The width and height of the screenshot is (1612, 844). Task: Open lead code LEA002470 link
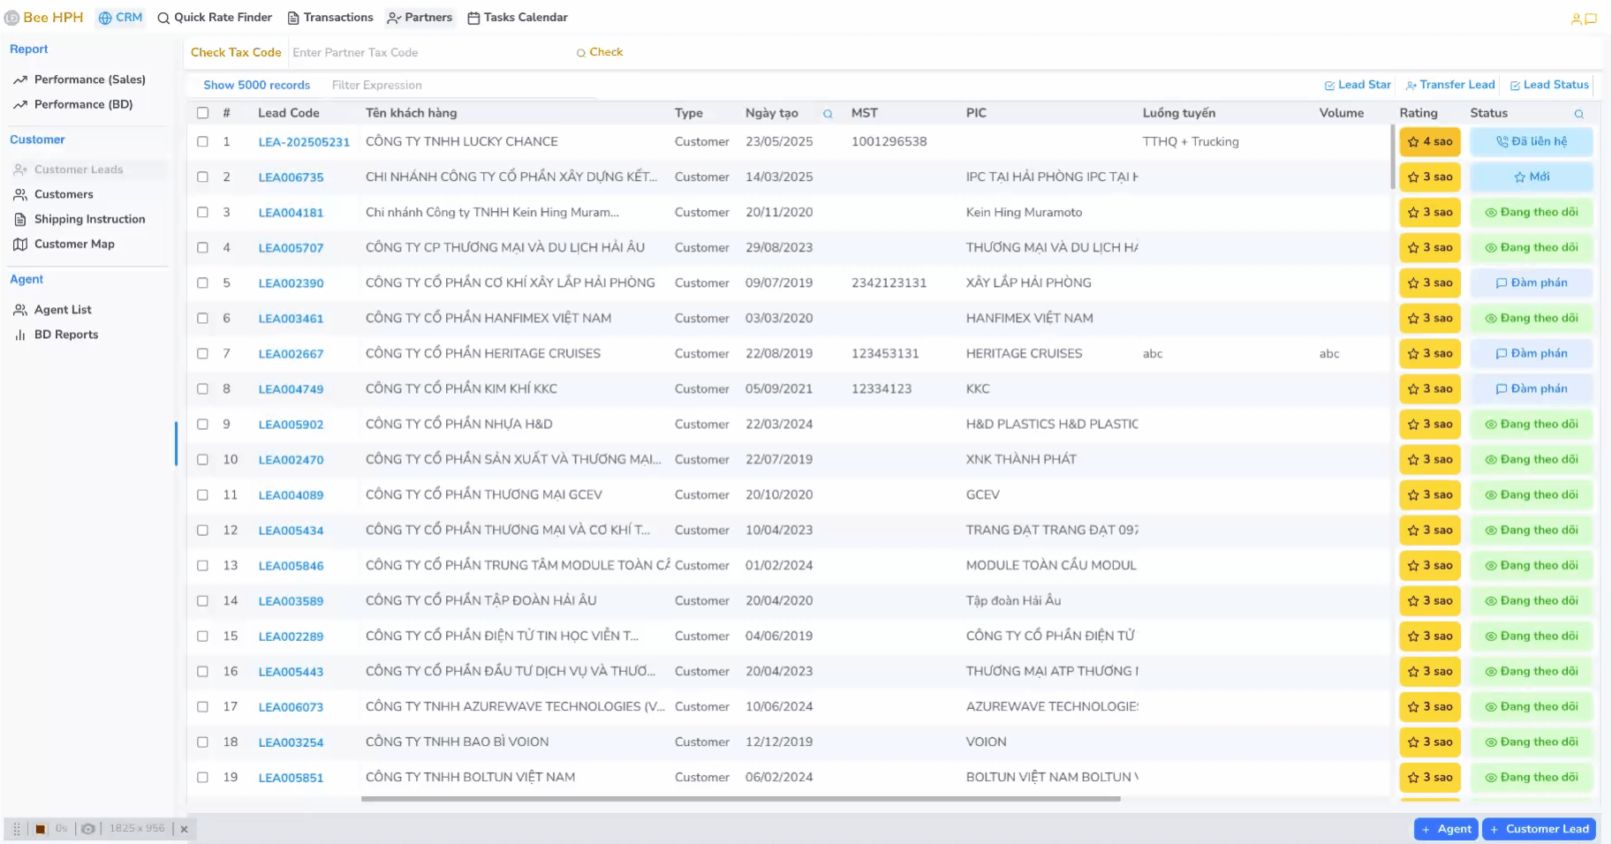(x=291, y=460)
